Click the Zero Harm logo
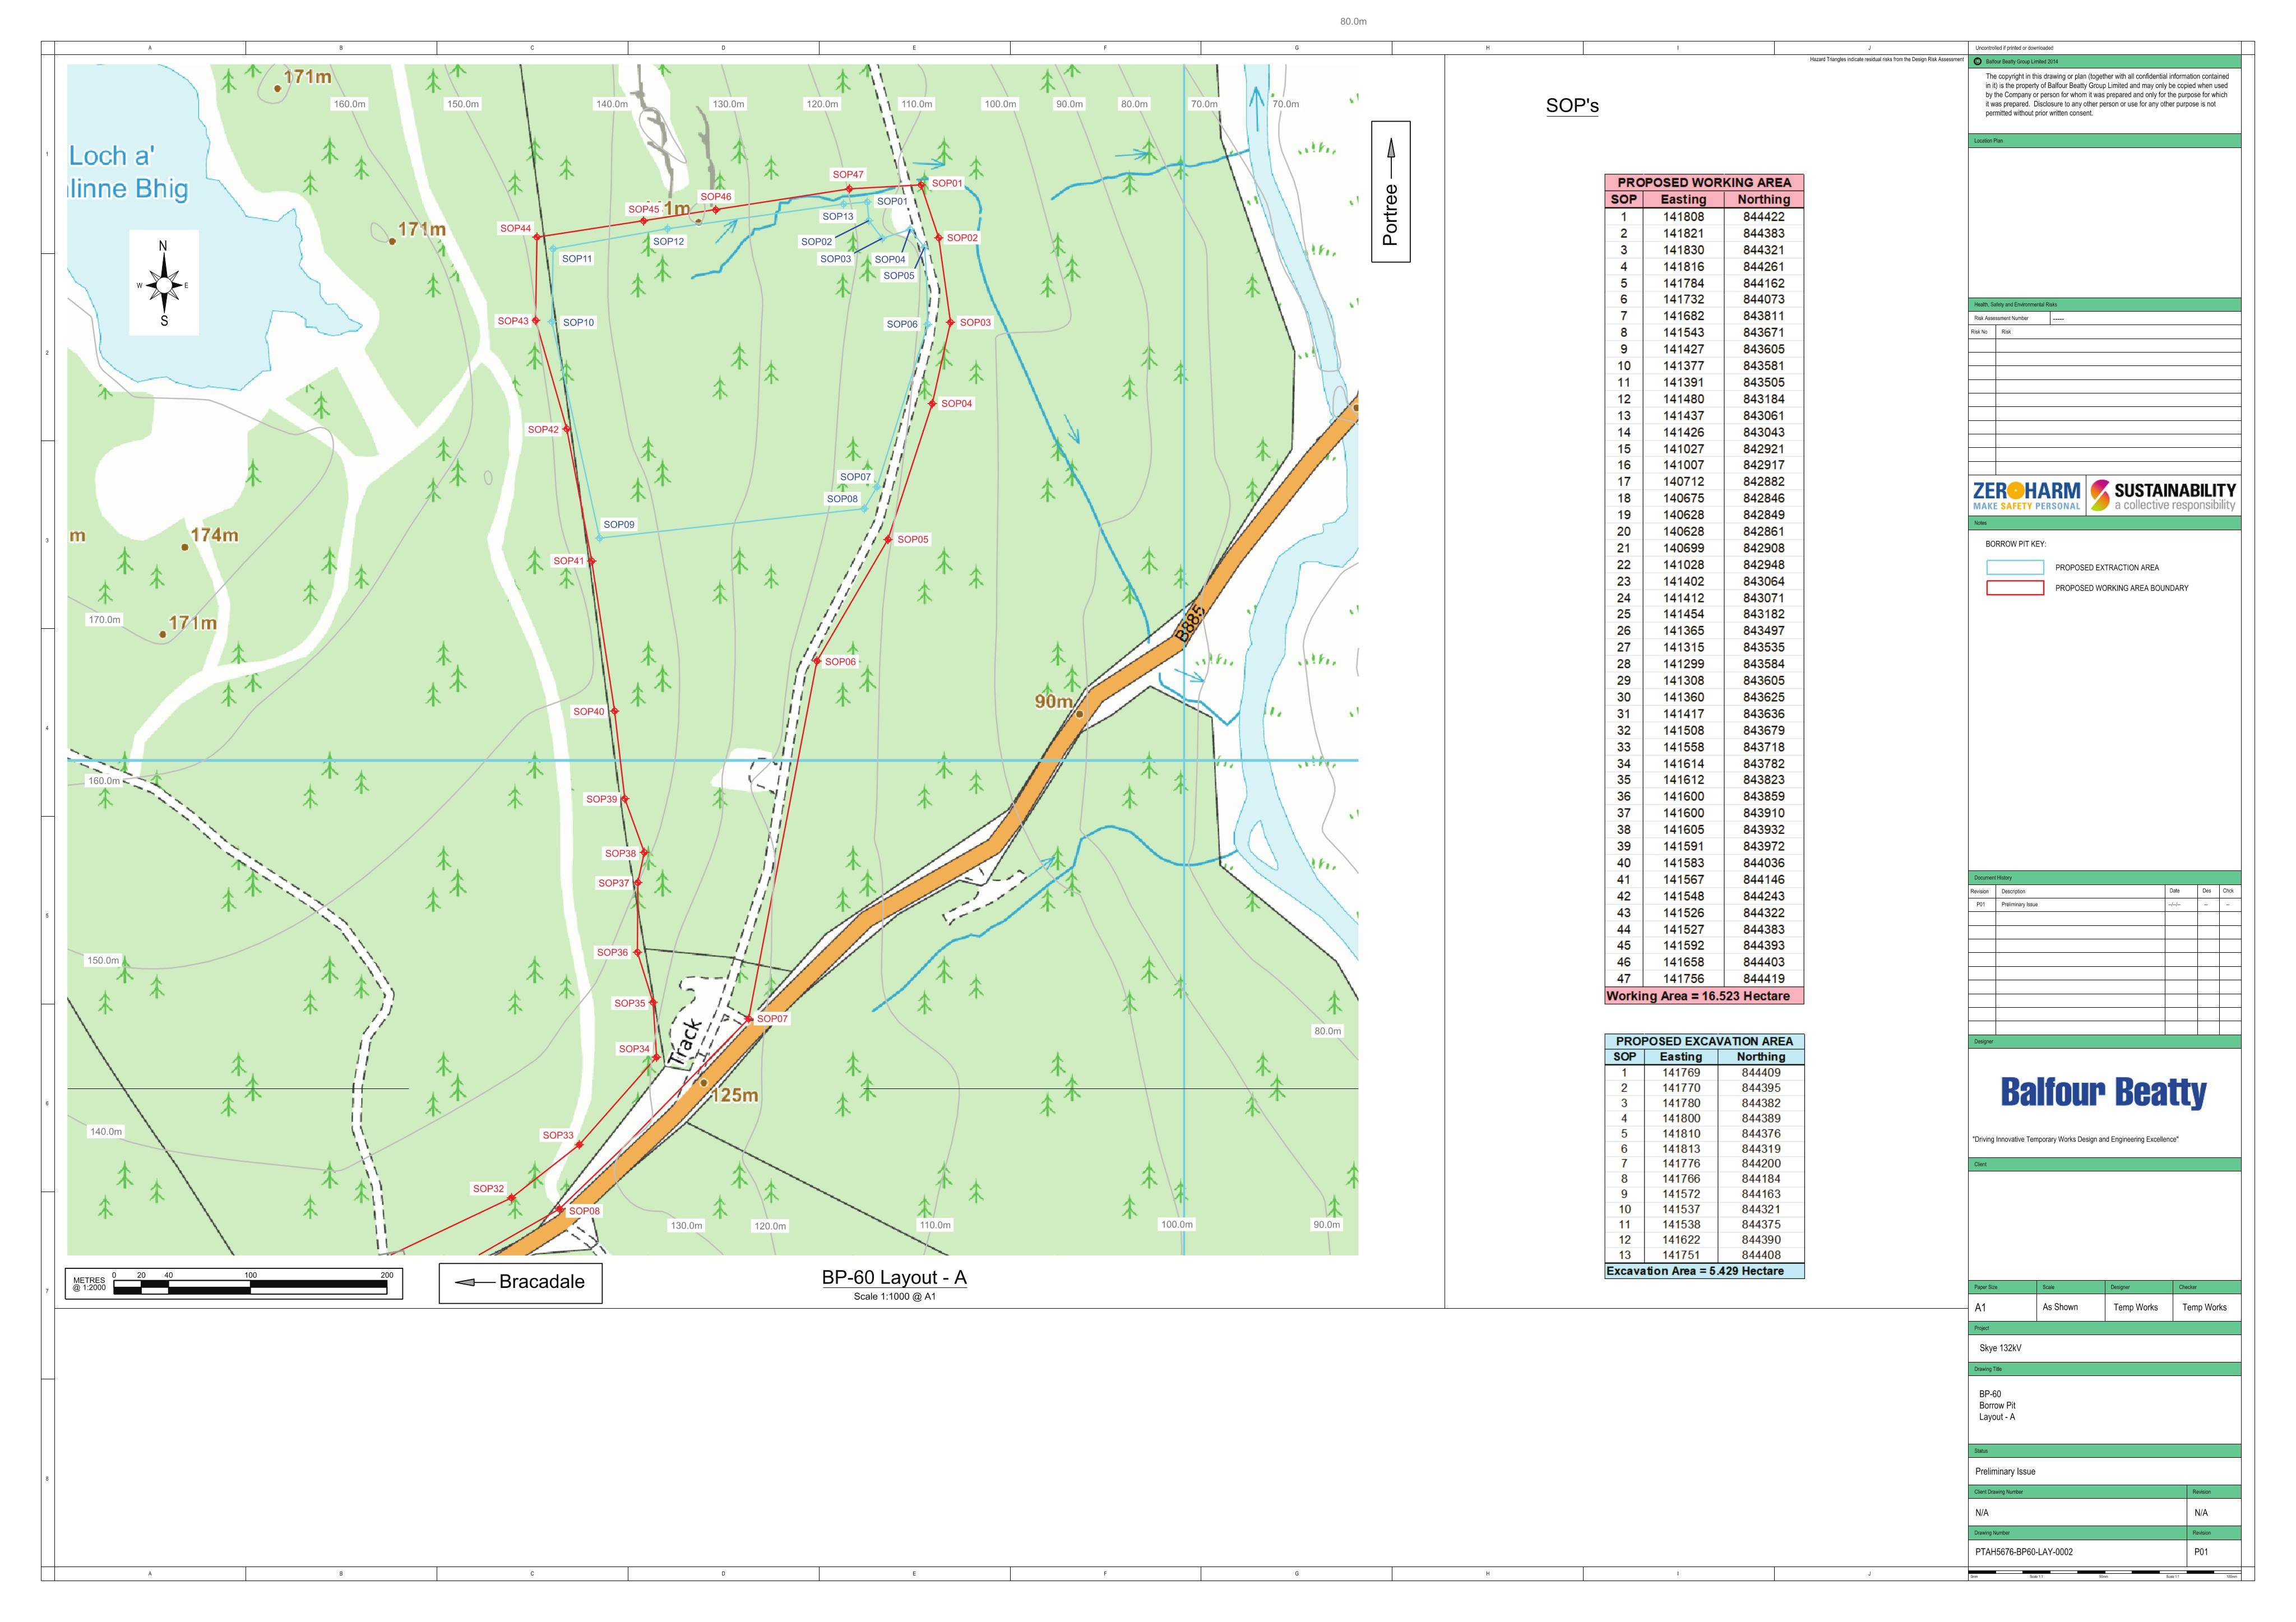Screen dimensions: 2296x1622 click(x=2026, y=495)
